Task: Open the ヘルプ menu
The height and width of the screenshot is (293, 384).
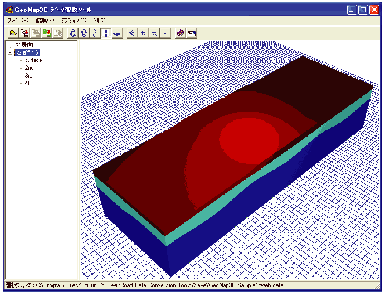Action: 99,21
